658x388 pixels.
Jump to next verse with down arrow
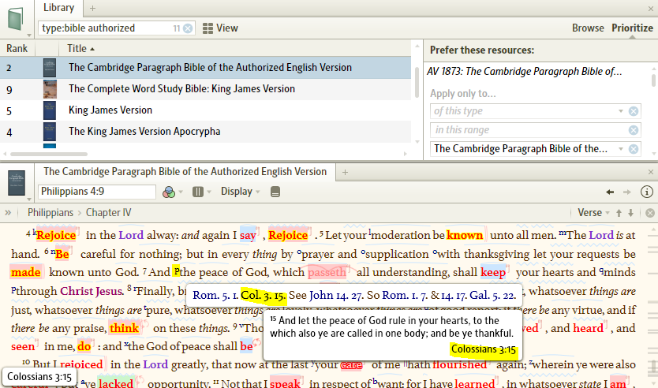[630, 213]
